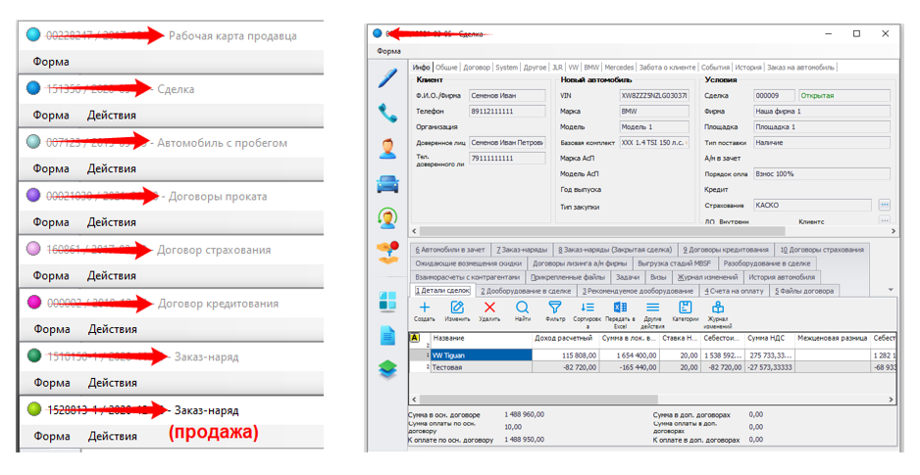Viewport: 920px width, 475px height.
Task: Click Действия under Договор страхования
Action: pyautogui.click(x=112, y=275)
